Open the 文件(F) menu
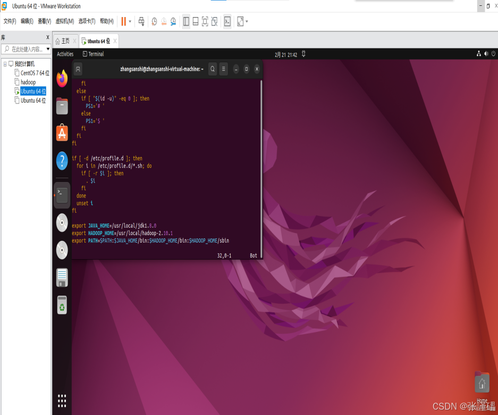498x415 pixels. pos(10,21)
